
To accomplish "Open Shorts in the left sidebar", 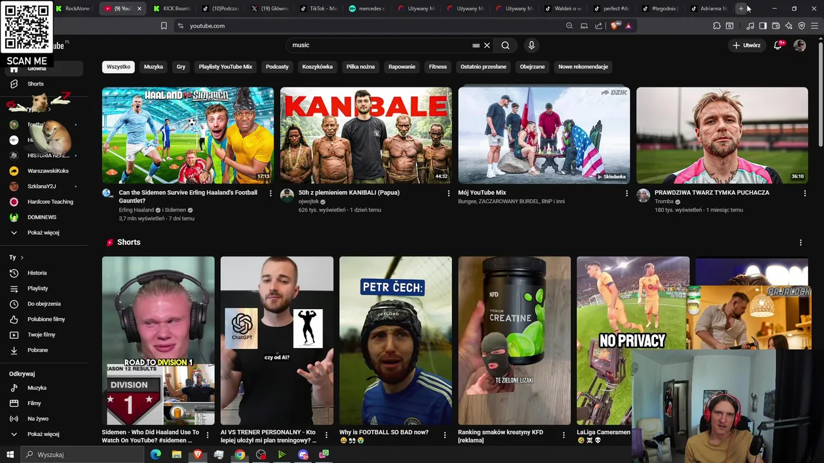I will click(x=35, y=84).
